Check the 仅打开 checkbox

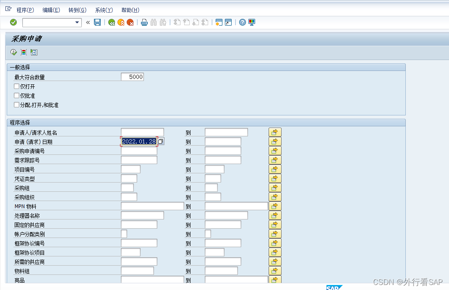[x=17, y=86]
